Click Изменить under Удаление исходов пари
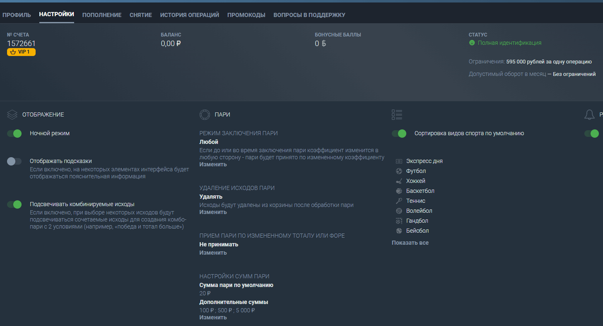The image size is (603, 326). [x=213, y=212]
